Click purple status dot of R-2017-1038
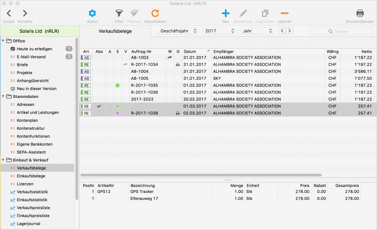Image resolution: width=377 pixels, height=230 pixels. click(117, 113)
